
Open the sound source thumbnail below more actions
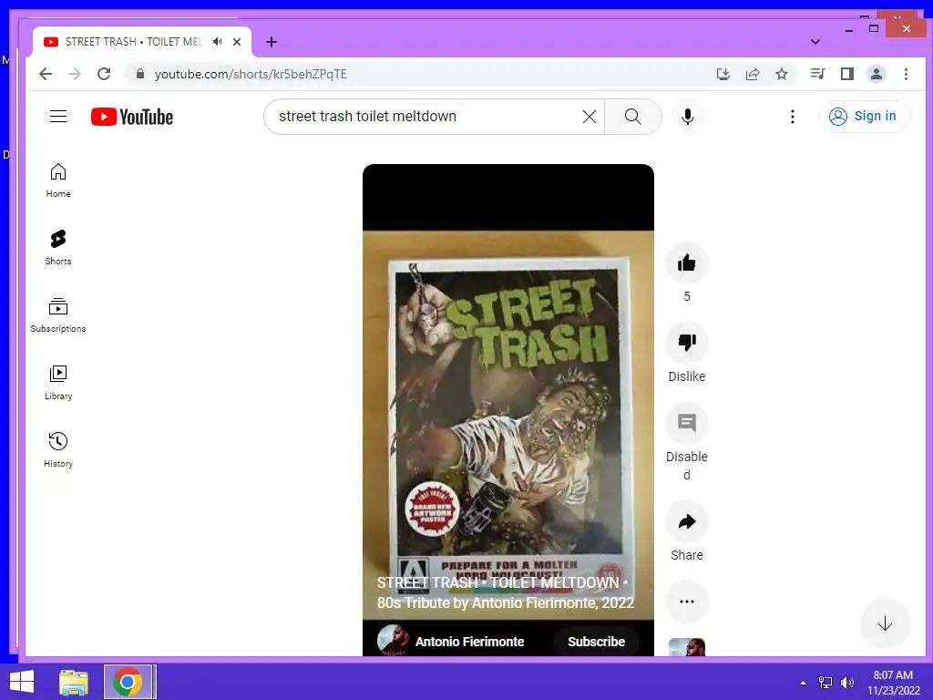click(x=687, y=647)
